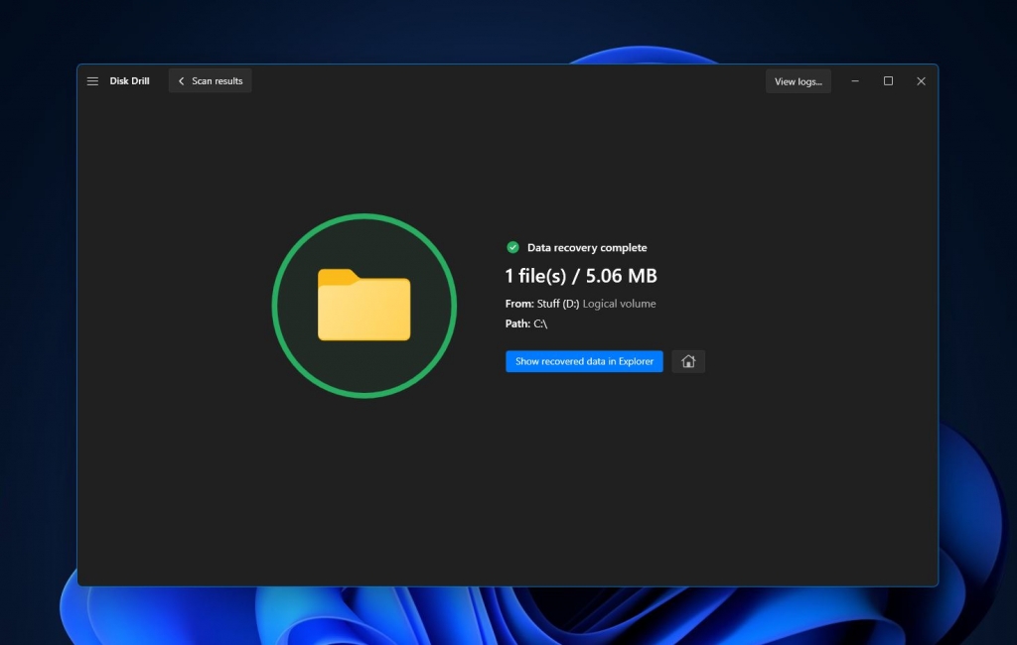Click the green checkmark success icon
The image size is (1017, 645).
(513, 246)
